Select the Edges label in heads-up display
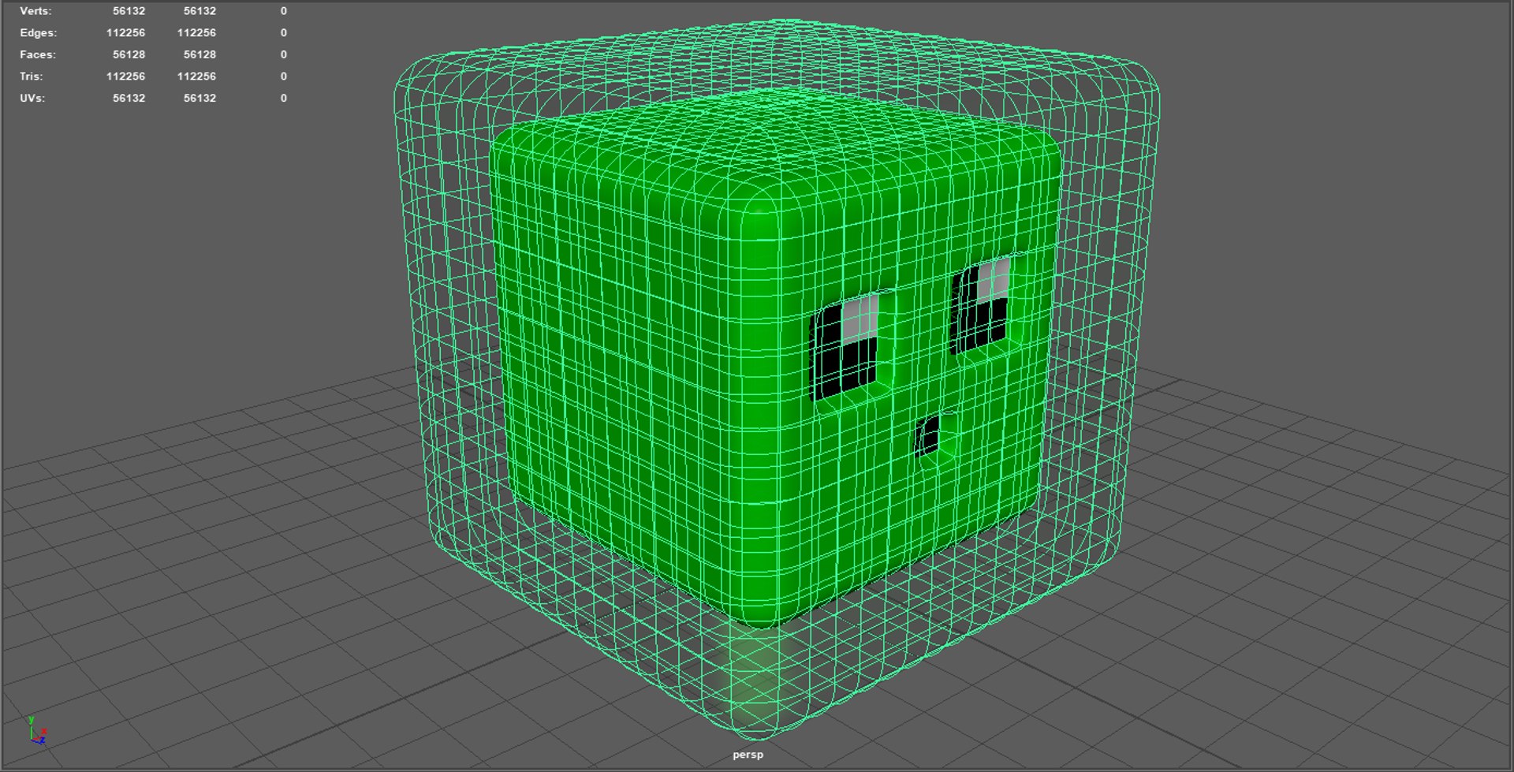Screen dimensions: 1514x772 [39, 33]
